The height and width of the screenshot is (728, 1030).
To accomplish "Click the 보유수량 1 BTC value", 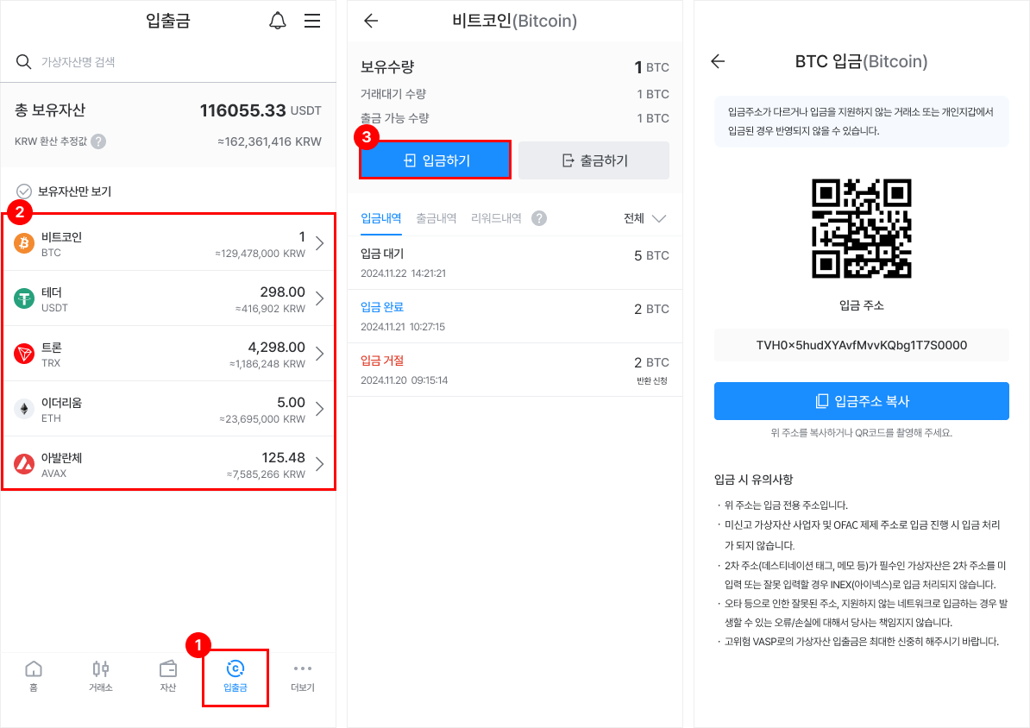I will [x=651, y=67].
